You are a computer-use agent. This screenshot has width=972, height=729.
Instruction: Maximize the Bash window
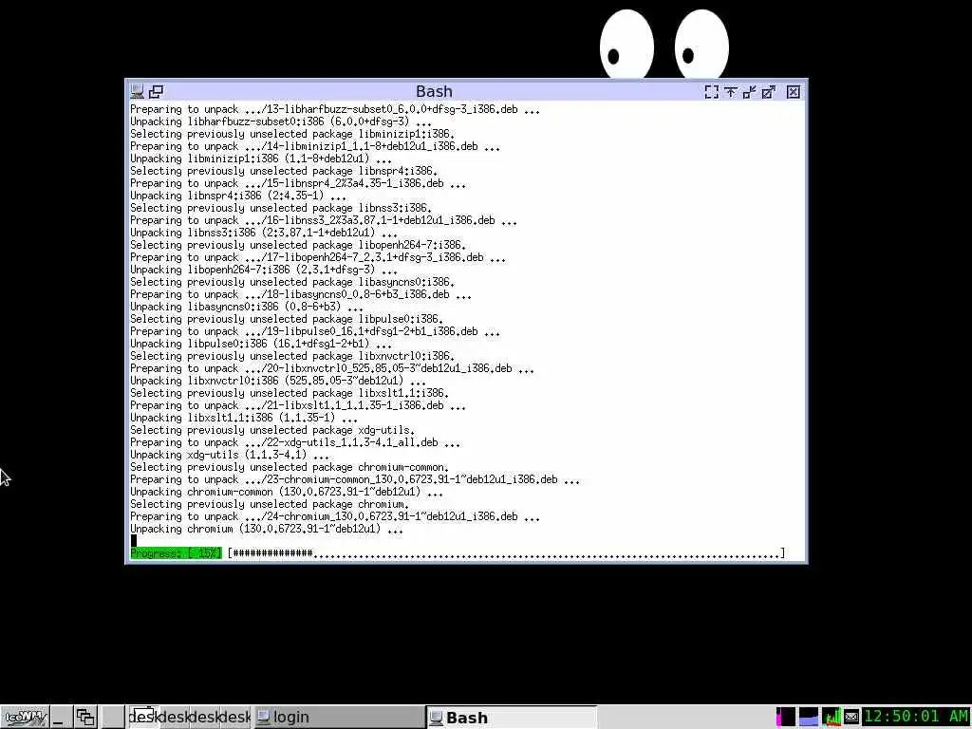[769, 92]
